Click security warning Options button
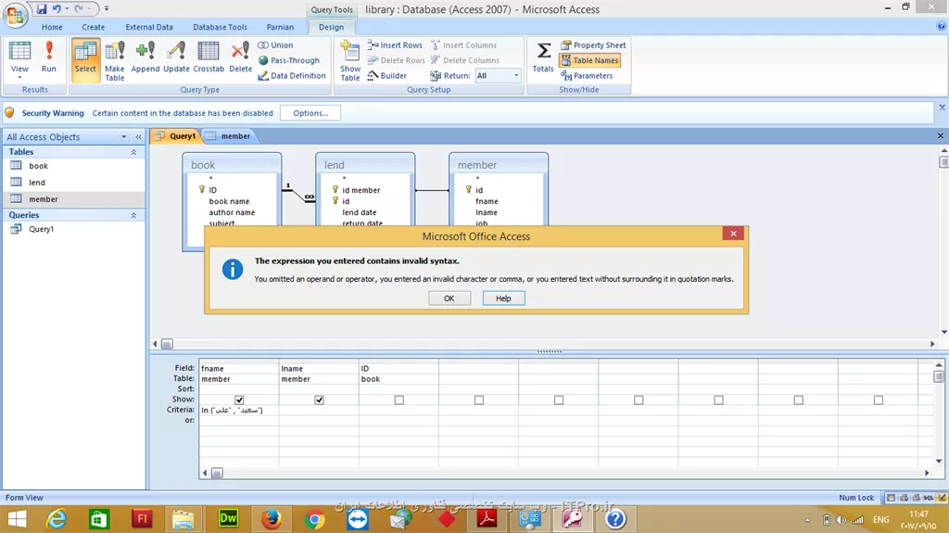Screen dimensions: 949x533 [x=310, y=113]
